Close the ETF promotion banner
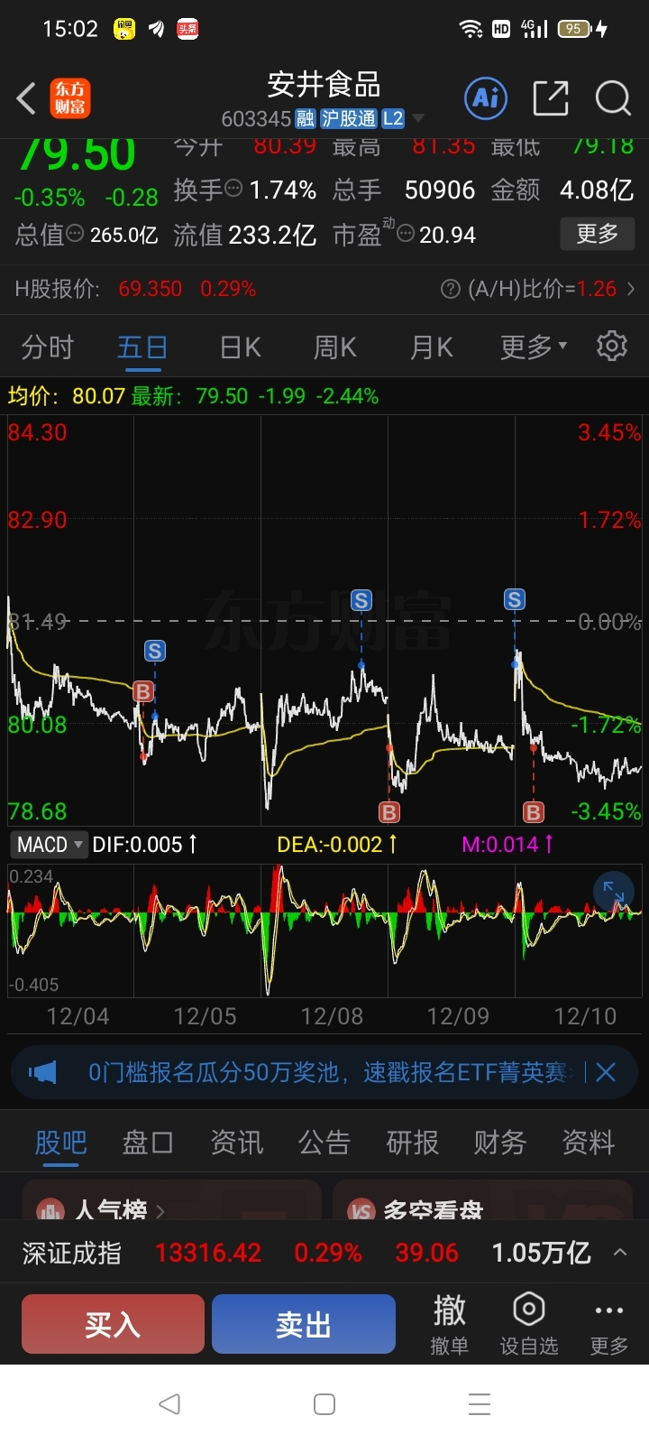The height and width of the screenshot is (1444, 649). [x=606, y=1072]
